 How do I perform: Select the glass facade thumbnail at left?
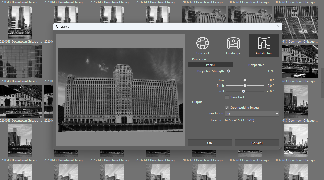21,62
